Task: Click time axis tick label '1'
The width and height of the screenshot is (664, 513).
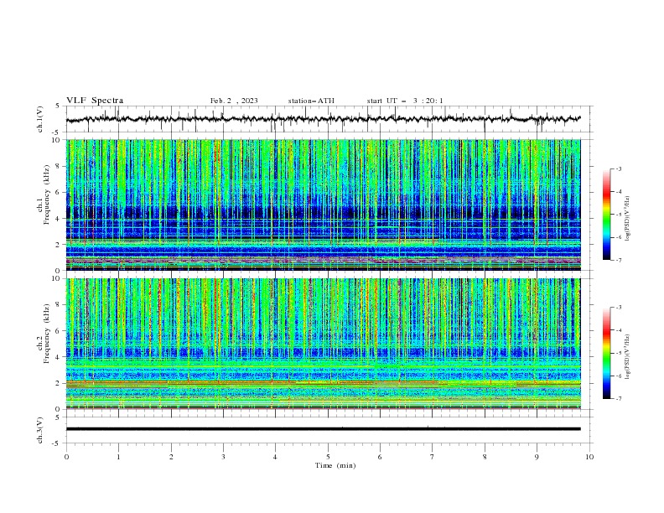Action: pos(118,457)
